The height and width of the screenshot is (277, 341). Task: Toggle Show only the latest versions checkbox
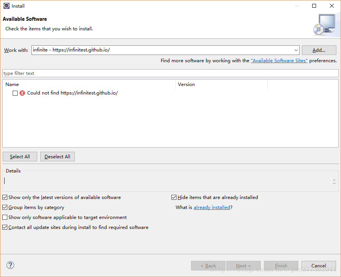5,197
